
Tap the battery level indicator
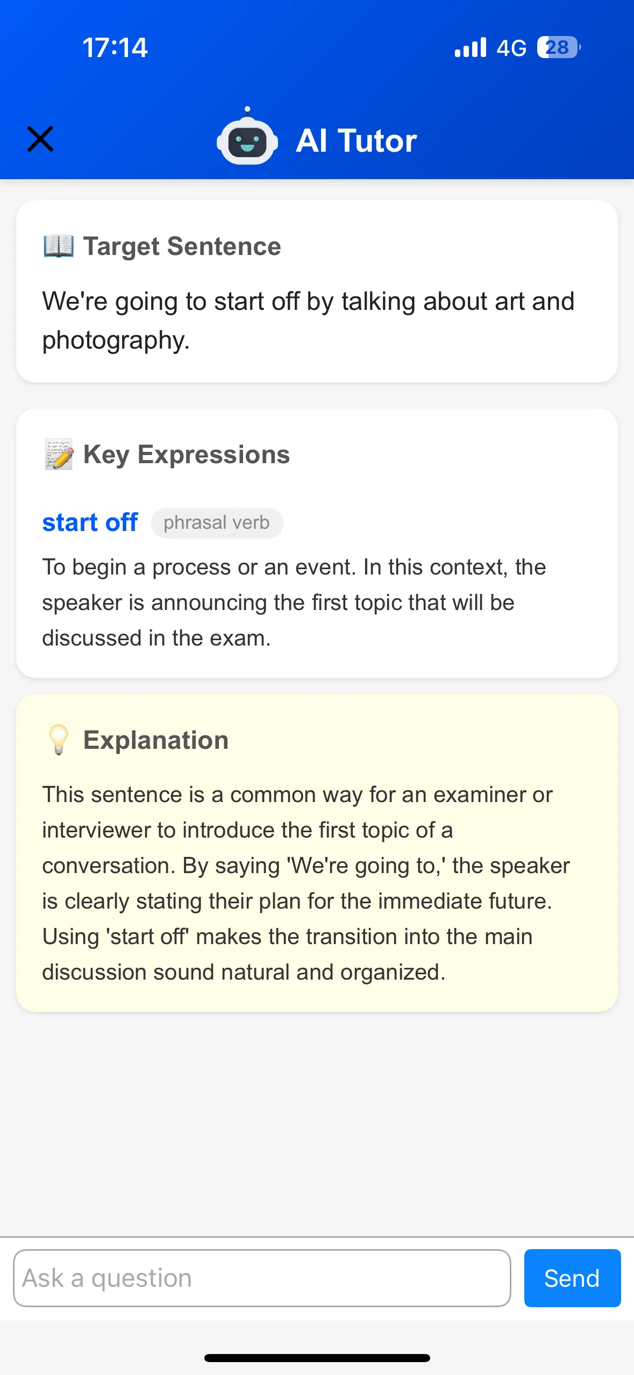point(558,47)
